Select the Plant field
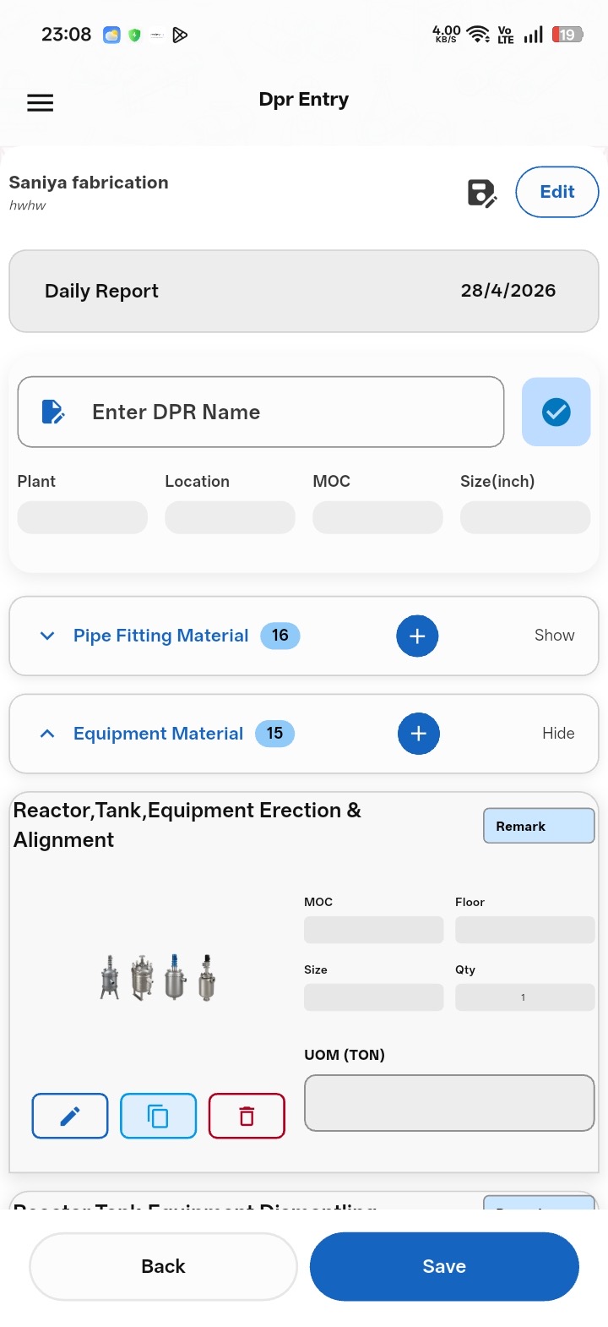Screen dimensions: 608x1327 point(83,517)
